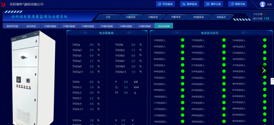Viewport: 274px width, 125px height.
Task: Click the 45#电容投入 status indicator
Action: pyautogui.click(x=265, y=114)
